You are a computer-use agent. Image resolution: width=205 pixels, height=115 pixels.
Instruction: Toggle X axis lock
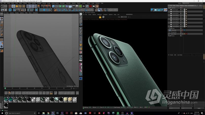[28, 6]
